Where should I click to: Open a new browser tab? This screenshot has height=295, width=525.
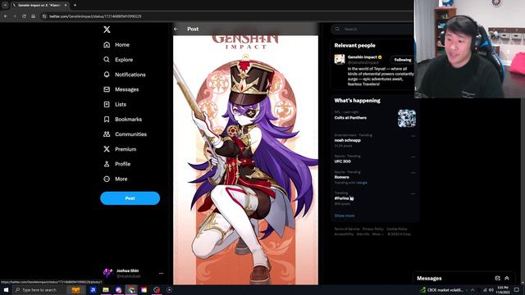(75, 5)
